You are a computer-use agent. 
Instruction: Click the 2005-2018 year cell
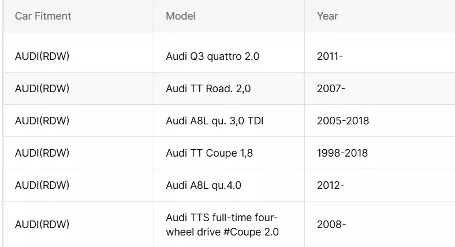343,121
